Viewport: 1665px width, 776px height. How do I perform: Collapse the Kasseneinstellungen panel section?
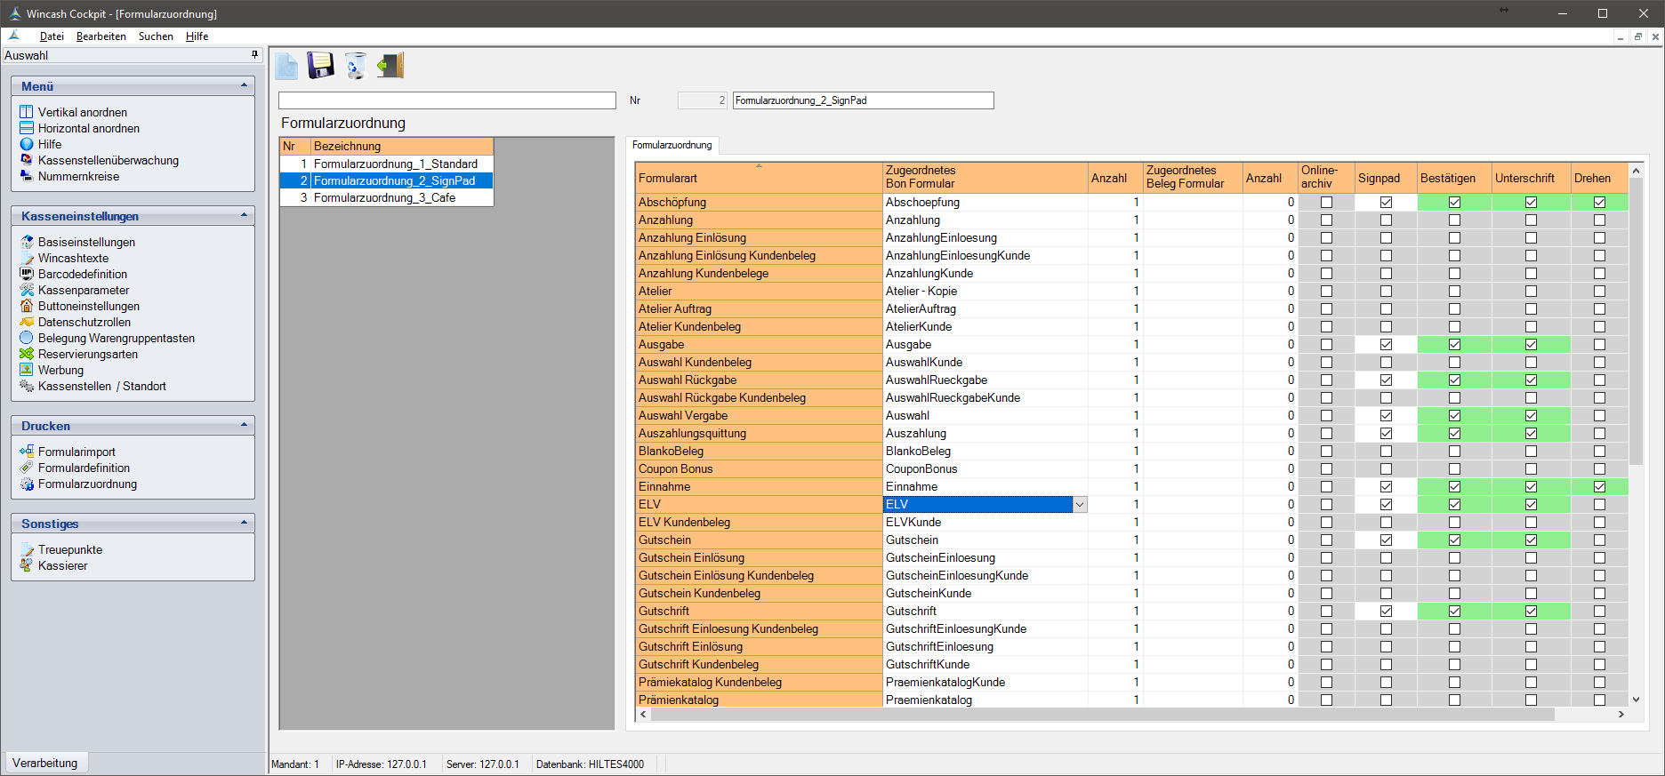point(244,215)
